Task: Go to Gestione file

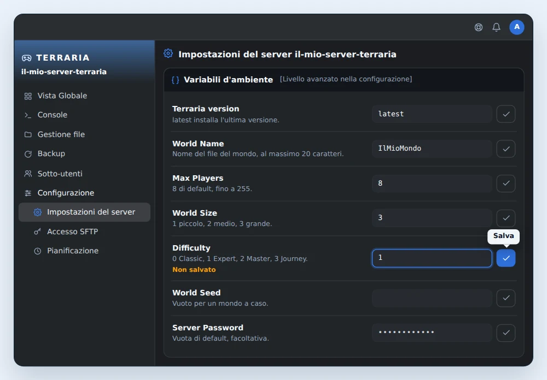Action: pos(84,134)
